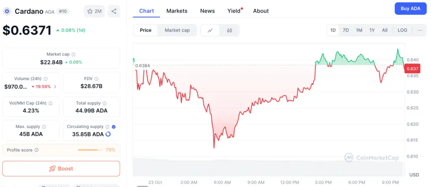
Task: Toggle chart to Price view
Action: coord(146,30)
